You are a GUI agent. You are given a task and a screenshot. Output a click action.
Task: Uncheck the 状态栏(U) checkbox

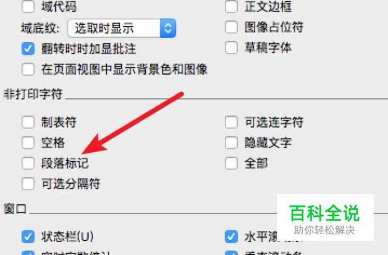(x=28, y=236)
